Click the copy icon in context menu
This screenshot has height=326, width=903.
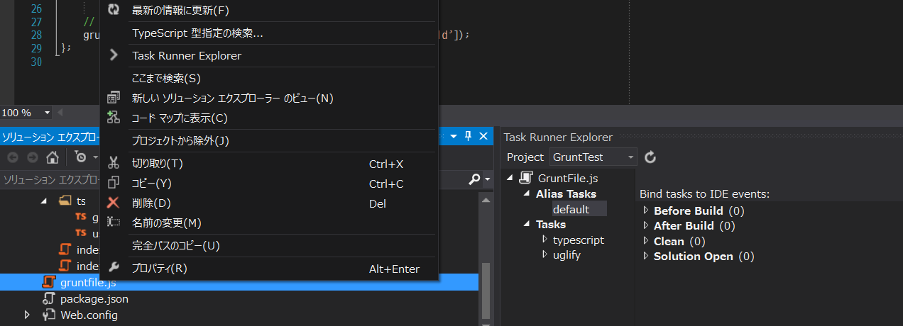tap(114, 184)
